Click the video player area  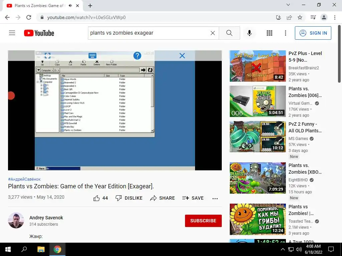(115, 110)
